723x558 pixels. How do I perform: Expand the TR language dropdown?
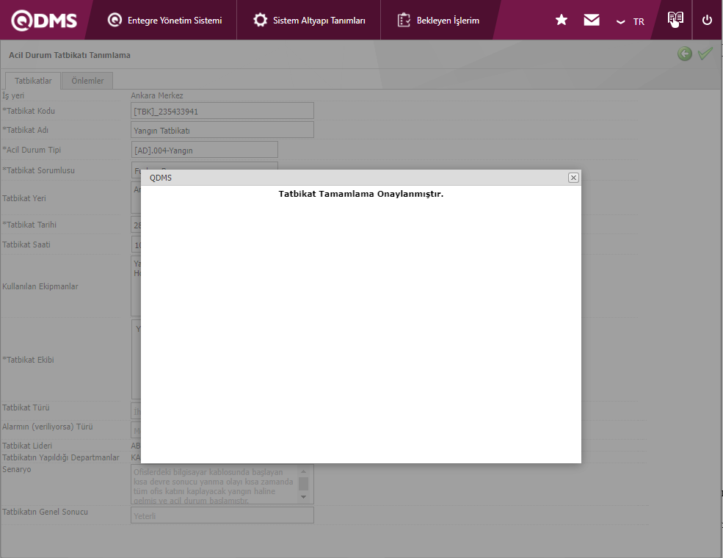point(631,22)
